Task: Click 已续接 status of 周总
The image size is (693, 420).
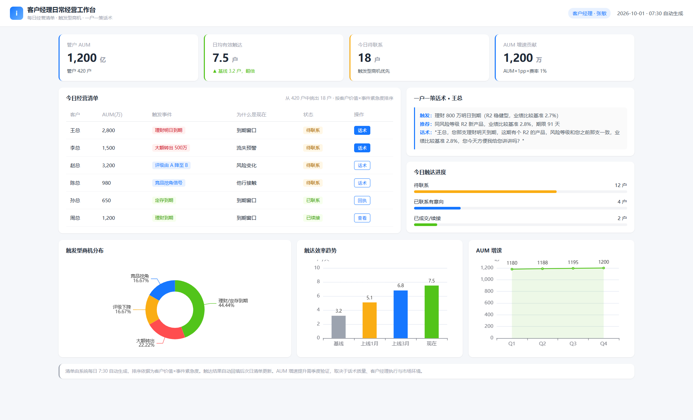Action: pos(313,218)
